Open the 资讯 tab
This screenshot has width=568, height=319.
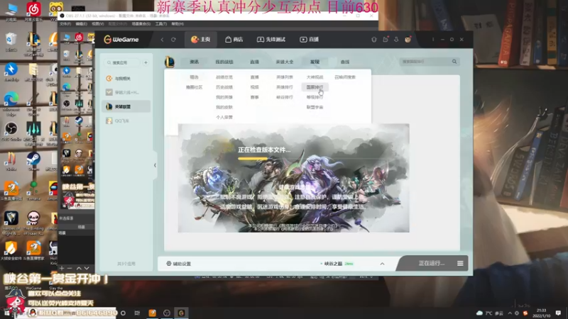coord(194,62)
